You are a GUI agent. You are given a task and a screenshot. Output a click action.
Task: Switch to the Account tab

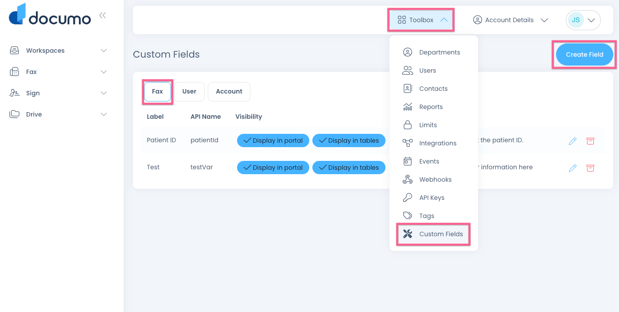click(x=229, y=91)
